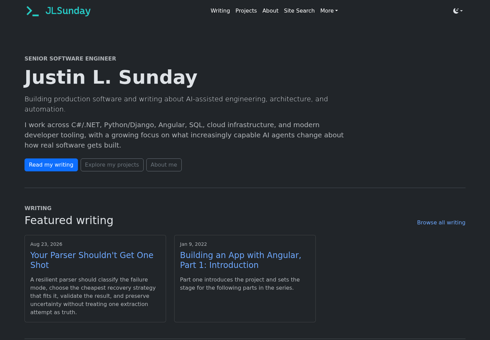The width and height of the screenshot is (490, 340).
Task: Open the JLSunday home logo text
Action: click(x=68, y=11)
